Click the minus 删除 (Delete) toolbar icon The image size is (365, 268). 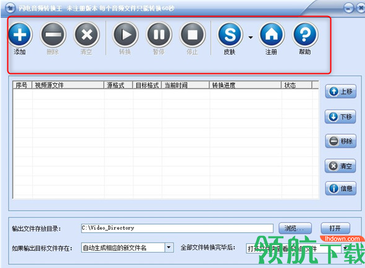click(x=53, y=35)
